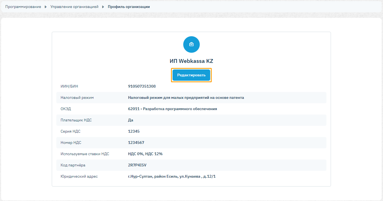Select the value НДС 0%, НДС 12%

[145, 154]
